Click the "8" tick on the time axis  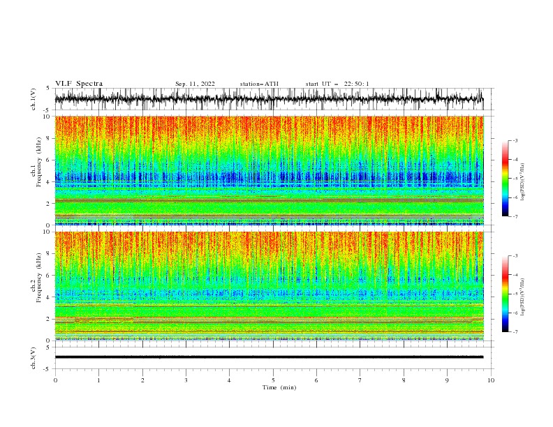coord(404,380)
